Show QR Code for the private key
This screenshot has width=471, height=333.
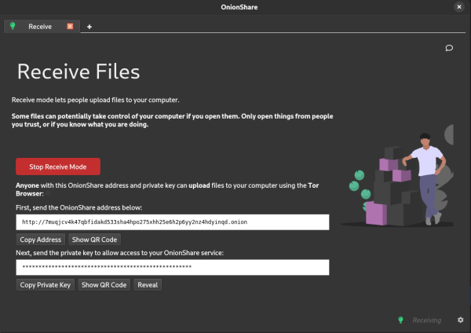coord(104,284)
